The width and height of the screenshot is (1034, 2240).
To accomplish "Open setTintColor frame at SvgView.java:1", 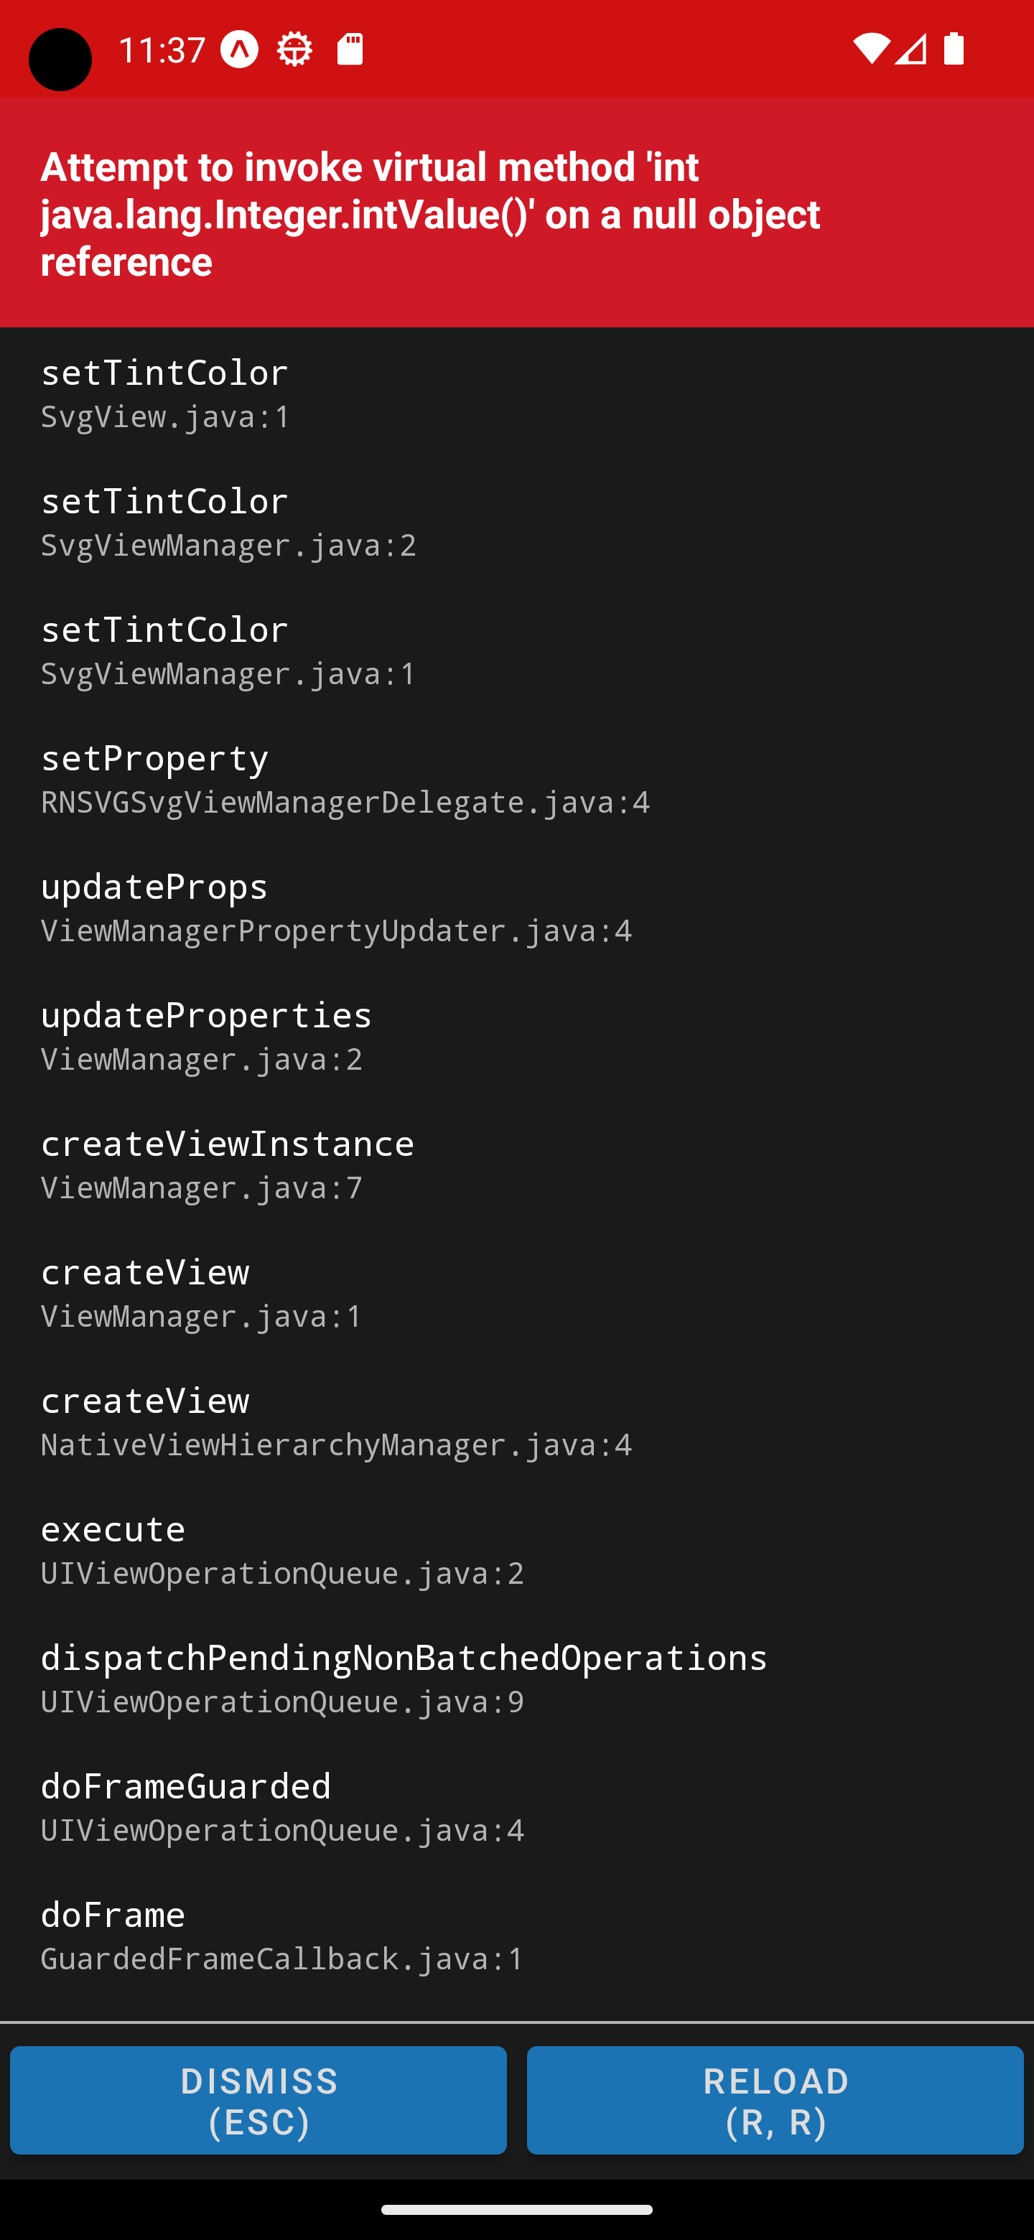I will tap(516, 392).
